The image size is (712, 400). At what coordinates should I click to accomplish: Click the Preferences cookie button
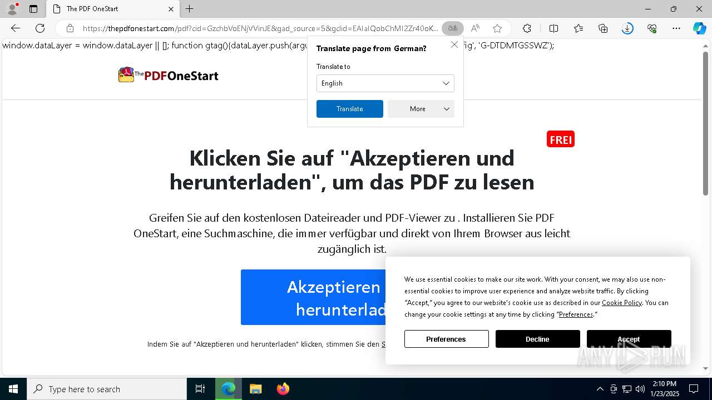446,339
